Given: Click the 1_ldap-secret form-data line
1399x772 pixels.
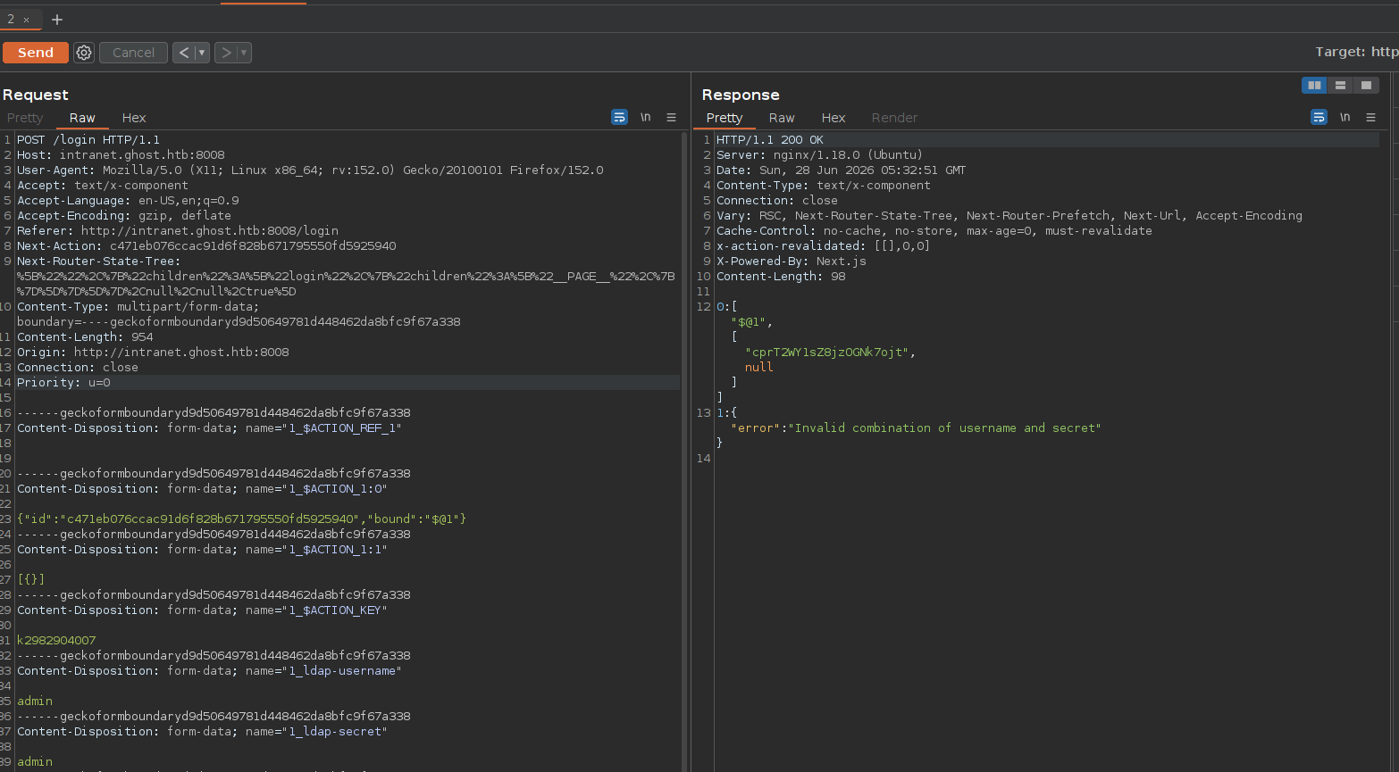Looking at the screenshot, I should 202,732.
